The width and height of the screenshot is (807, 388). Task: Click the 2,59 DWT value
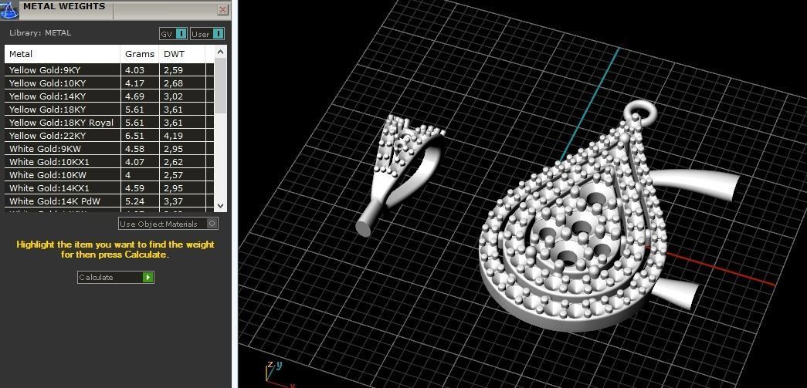[174, 70]
